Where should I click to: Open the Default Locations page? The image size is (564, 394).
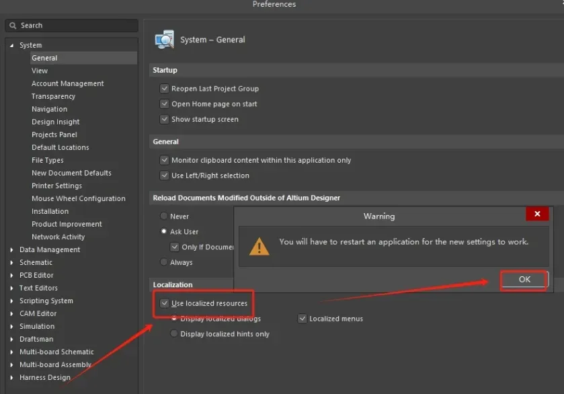60,147
